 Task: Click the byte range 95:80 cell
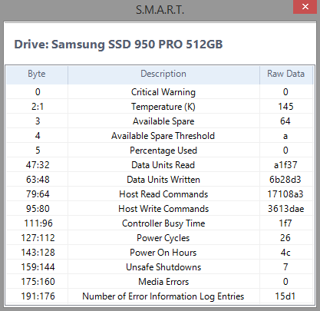(x=38, y=209)
